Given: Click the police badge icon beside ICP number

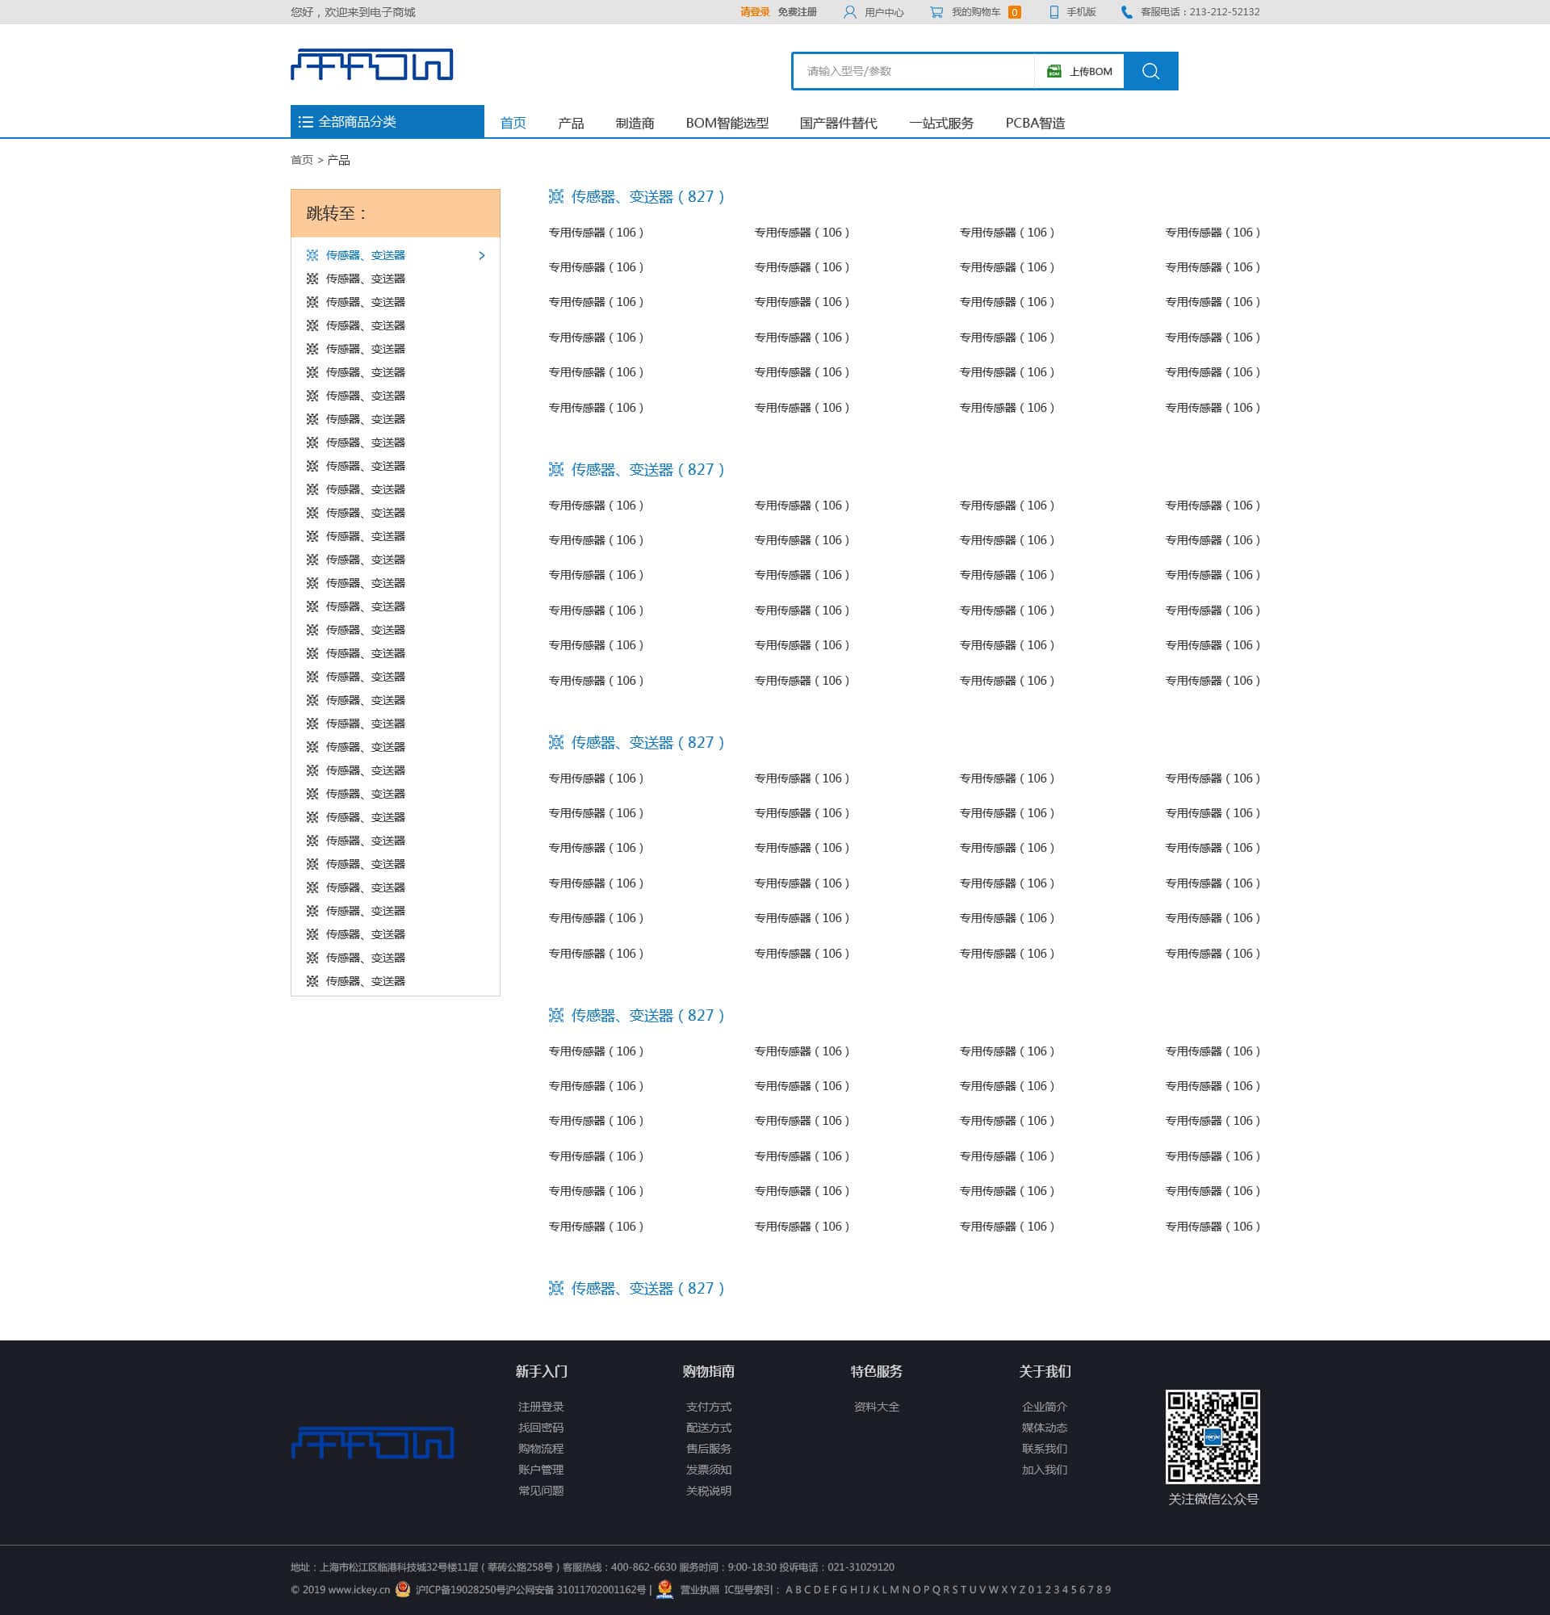Looking at the screenshot, I should point(403,1588).
